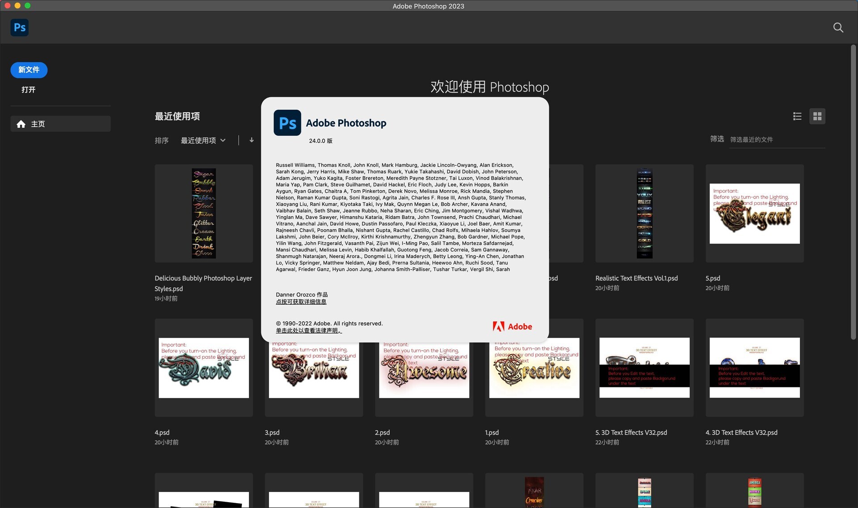
Task: Click the home icon beside 主页
Action: (x=21, y=124)
